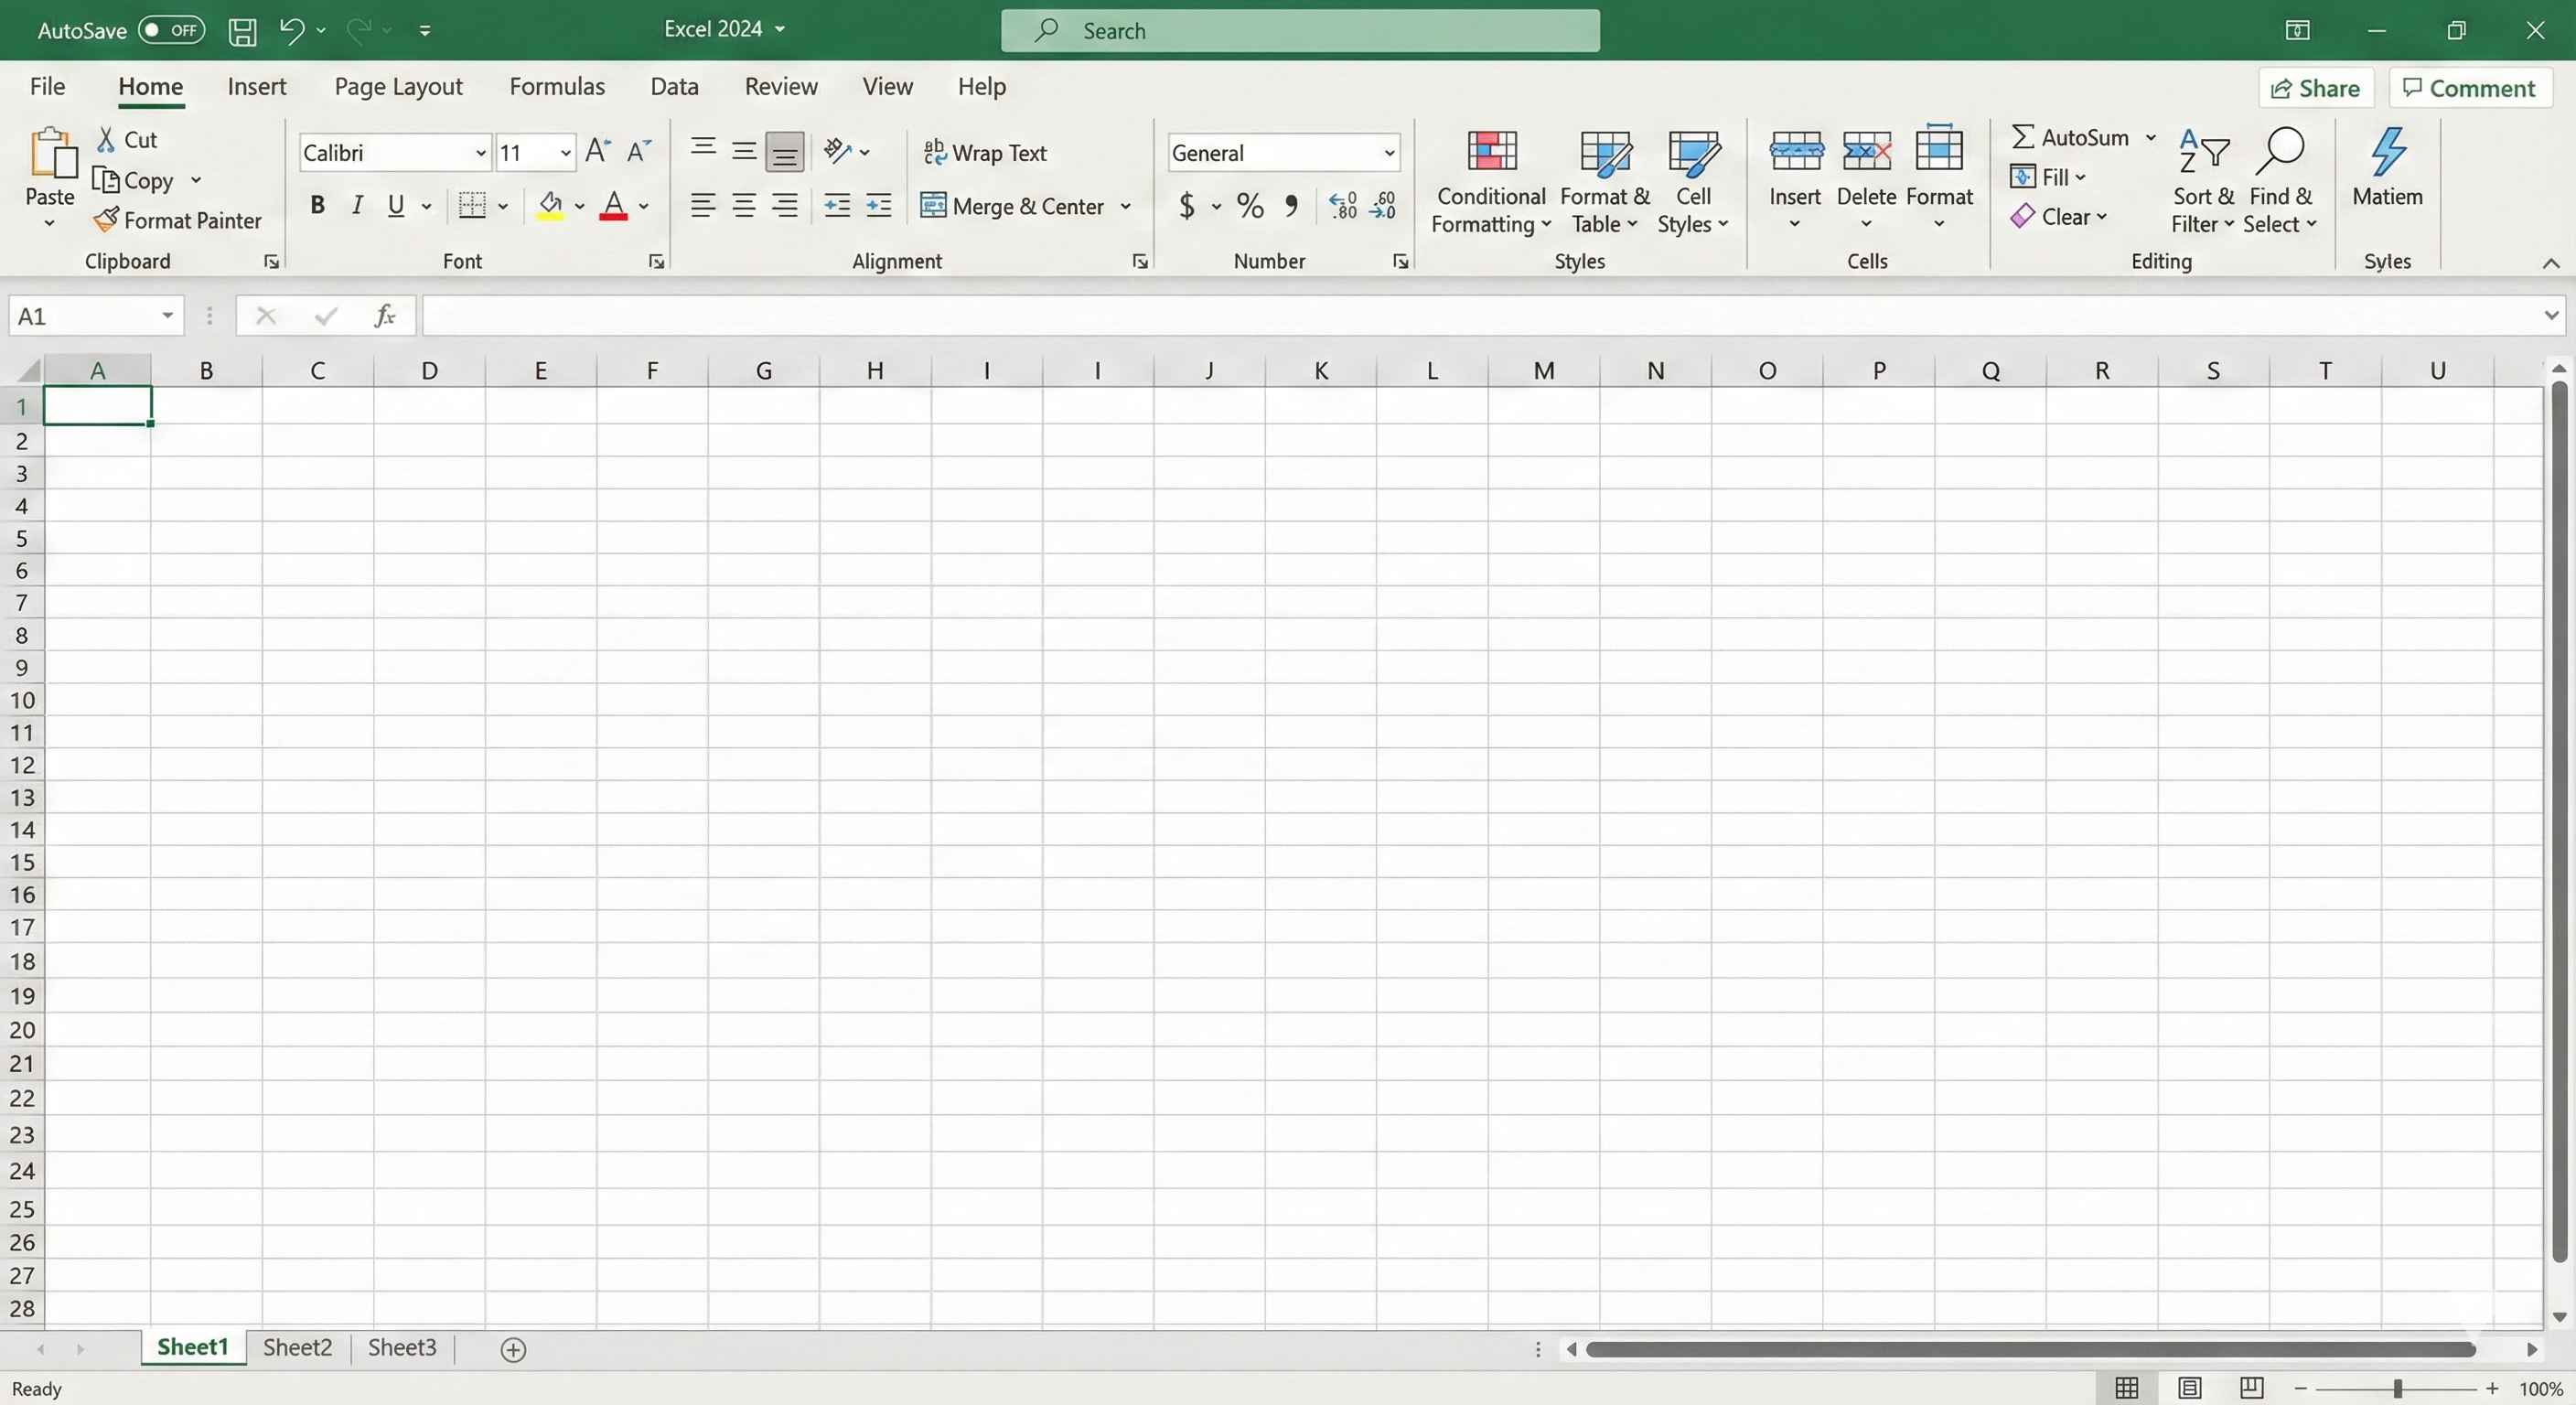Open the Conditional Formatting gallery
The image size is (2576, 1405).
tap(1489, 180)
